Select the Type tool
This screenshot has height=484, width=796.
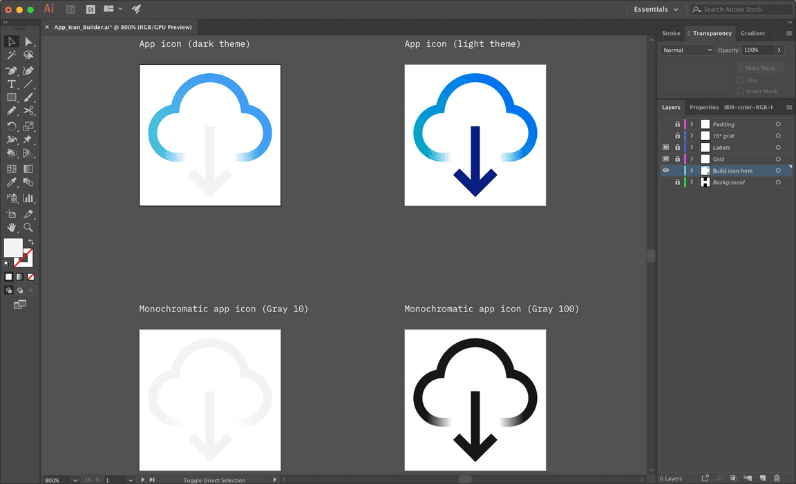coord(11,84)
